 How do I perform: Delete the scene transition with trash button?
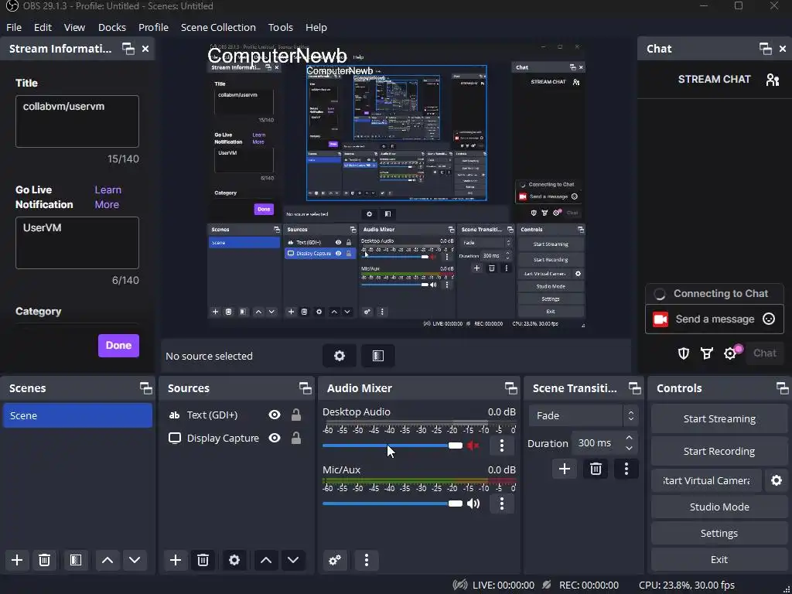click(x=596, y=469)
